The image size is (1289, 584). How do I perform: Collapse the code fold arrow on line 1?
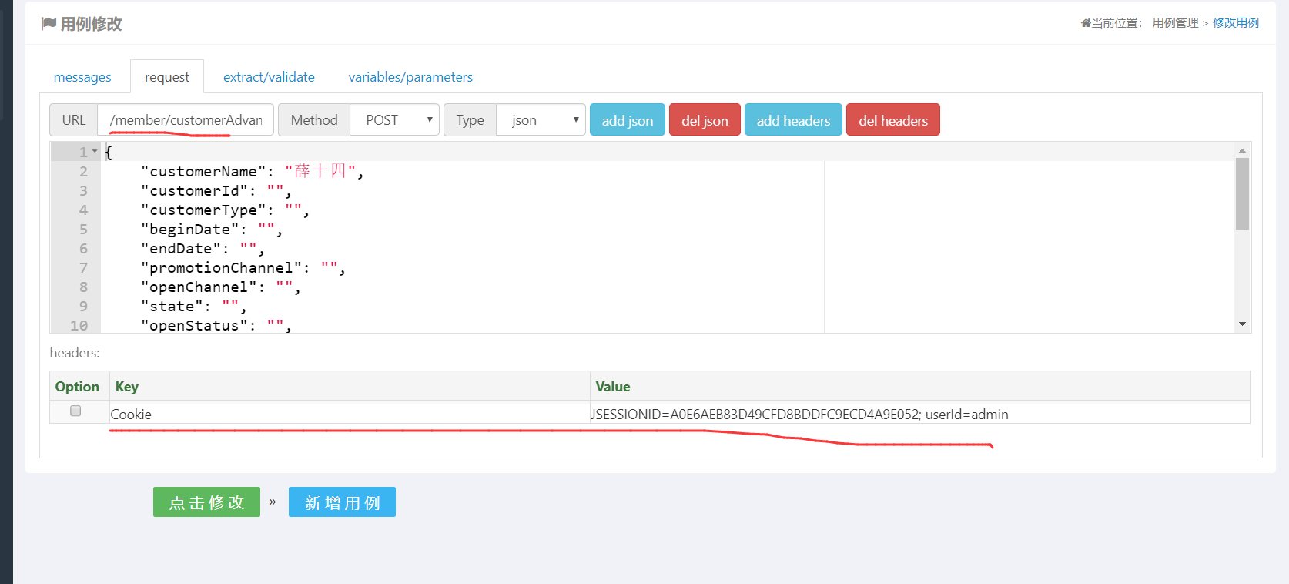tap(95, 152)
